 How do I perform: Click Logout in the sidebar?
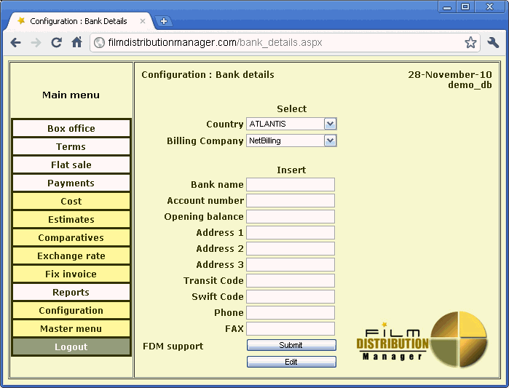(x=71, y=347)
